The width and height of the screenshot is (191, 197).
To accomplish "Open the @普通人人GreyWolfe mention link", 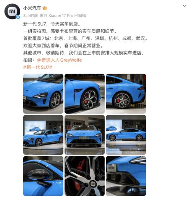I will pos(59,60).
